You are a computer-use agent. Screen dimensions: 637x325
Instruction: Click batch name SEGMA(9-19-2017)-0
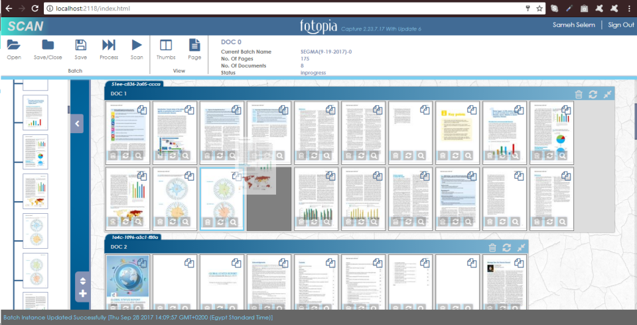[326, 52]
